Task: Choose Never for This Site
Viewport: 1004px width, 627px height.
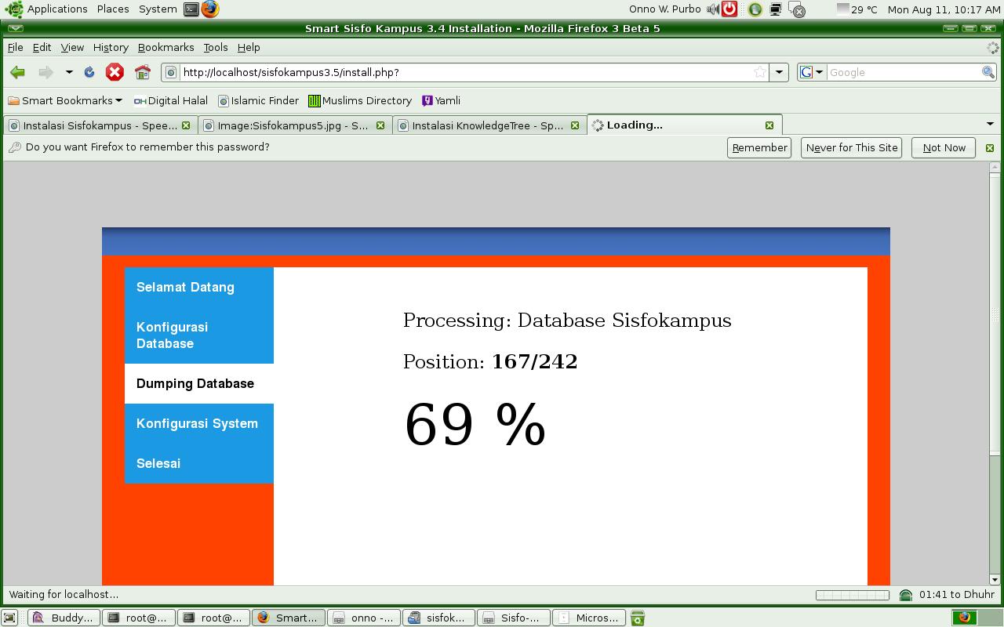Action: point(851,147)
